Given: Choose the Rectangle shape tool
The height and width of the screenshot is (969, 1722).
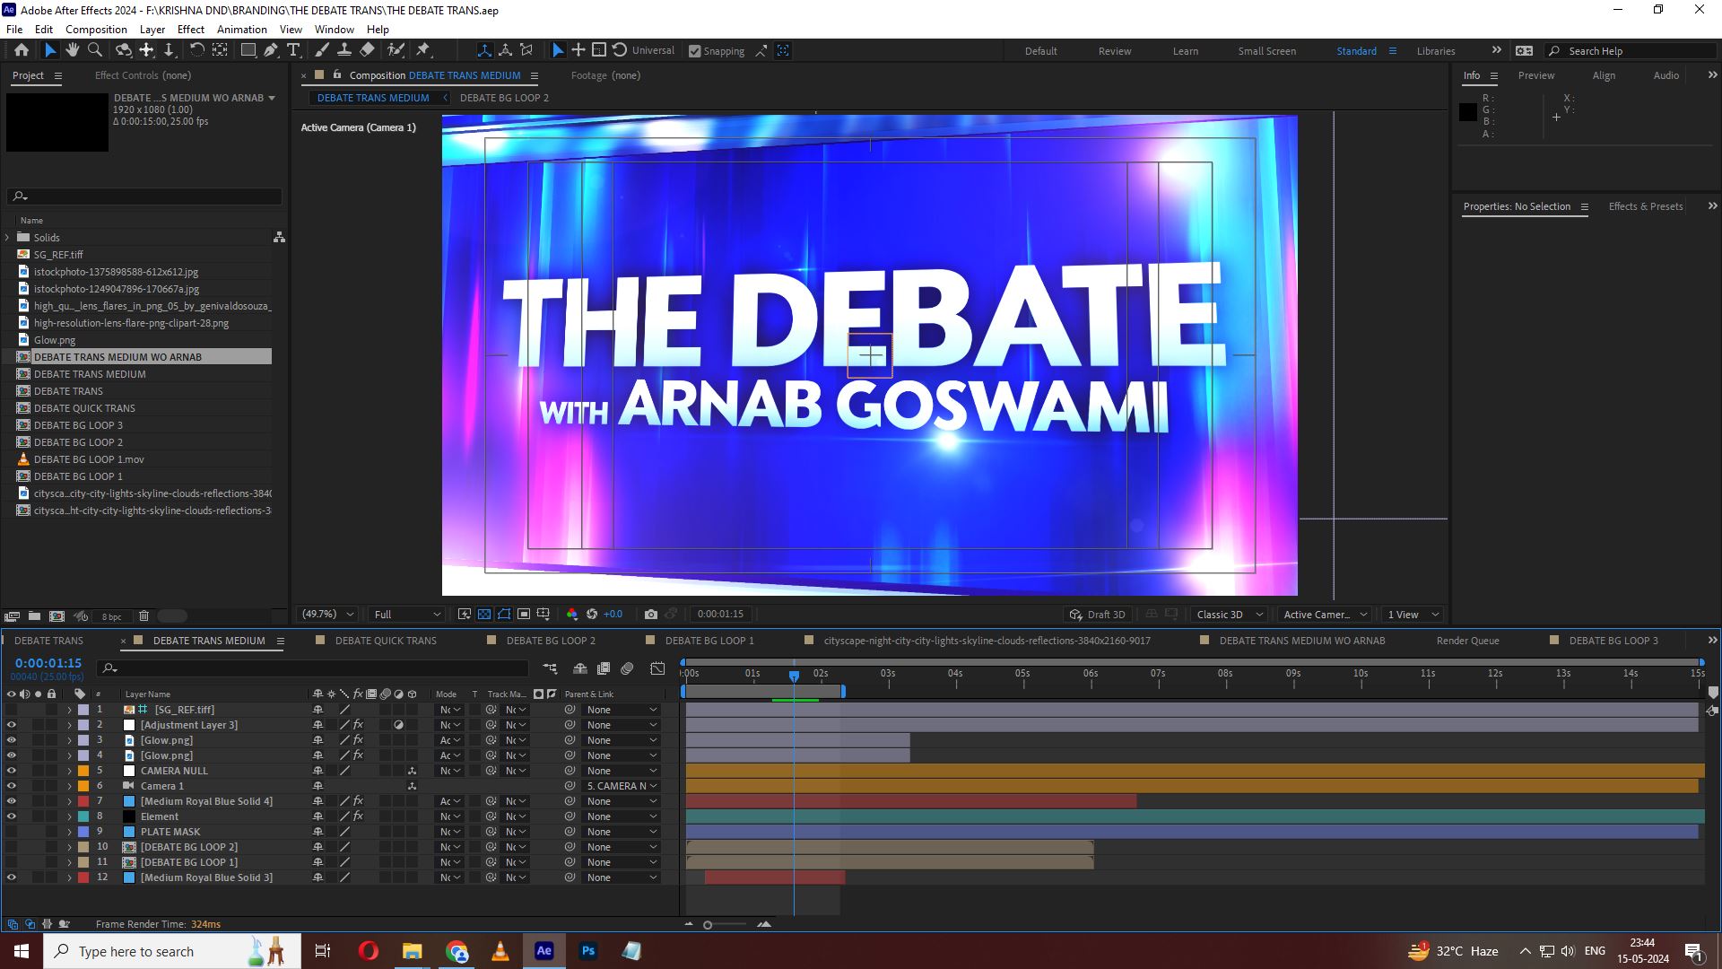Looking at the screenshot, I should click(x=248, y=50).
